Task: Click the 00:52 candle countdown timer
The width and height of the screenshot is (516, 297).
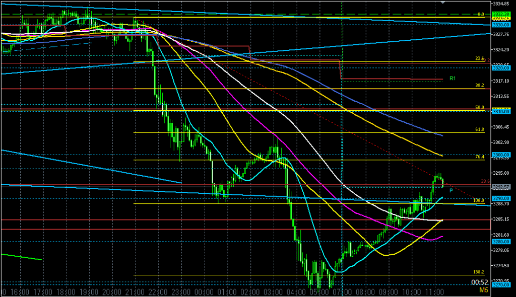Action: click(480, 282)
